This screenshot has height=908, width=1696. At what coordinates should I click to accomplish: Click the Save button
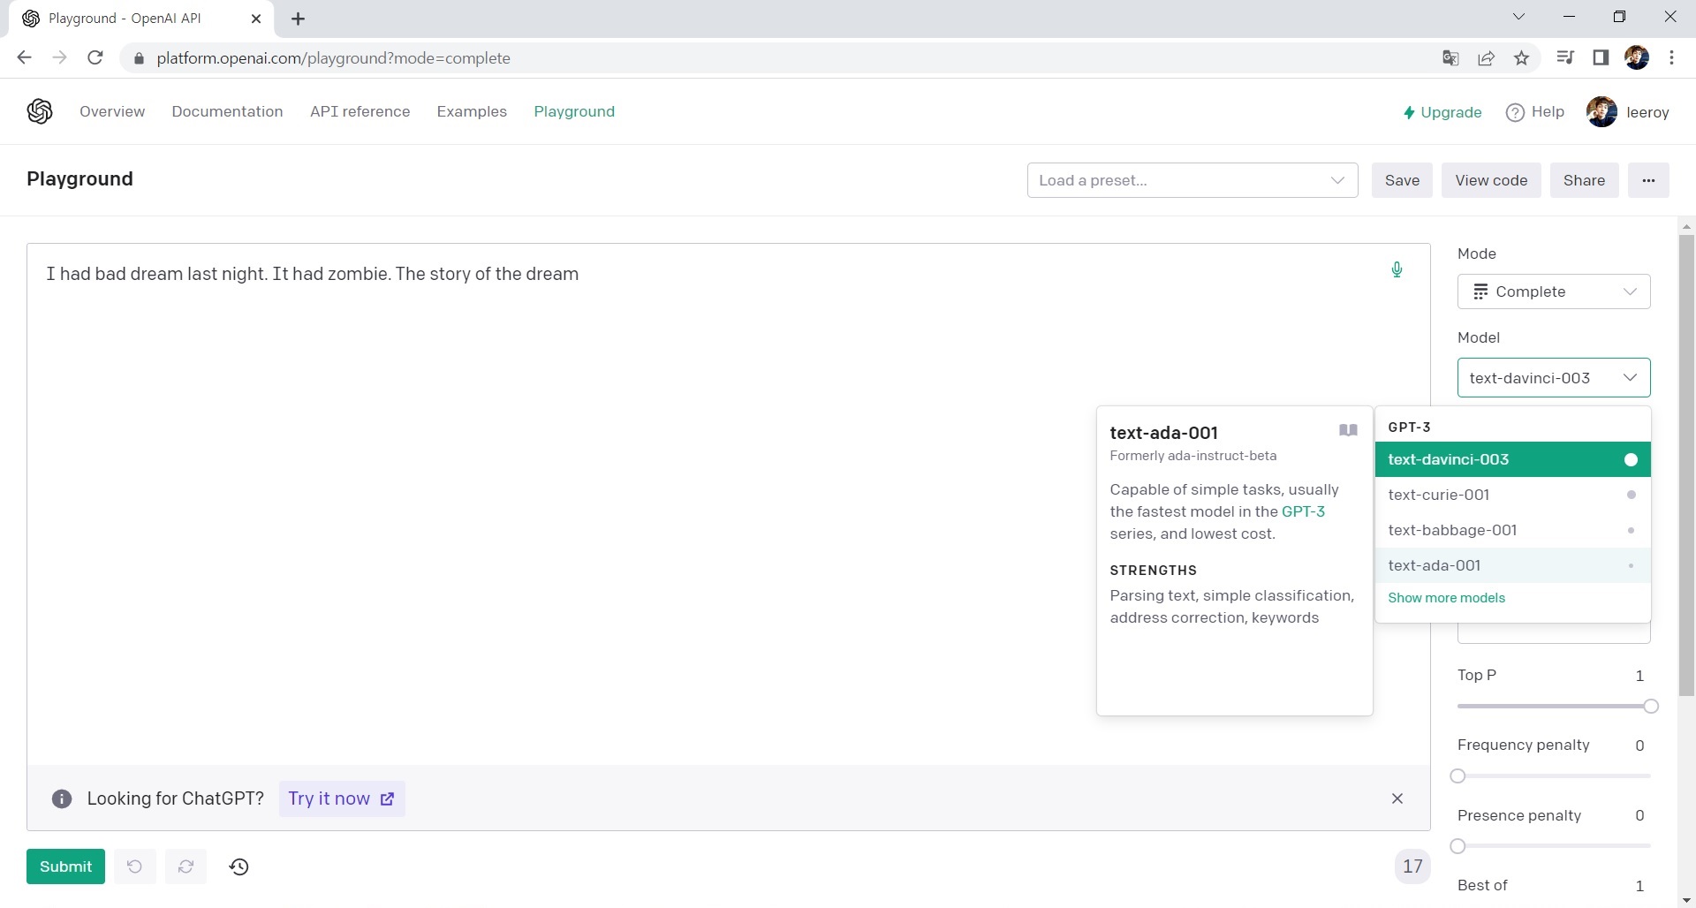1402,180
